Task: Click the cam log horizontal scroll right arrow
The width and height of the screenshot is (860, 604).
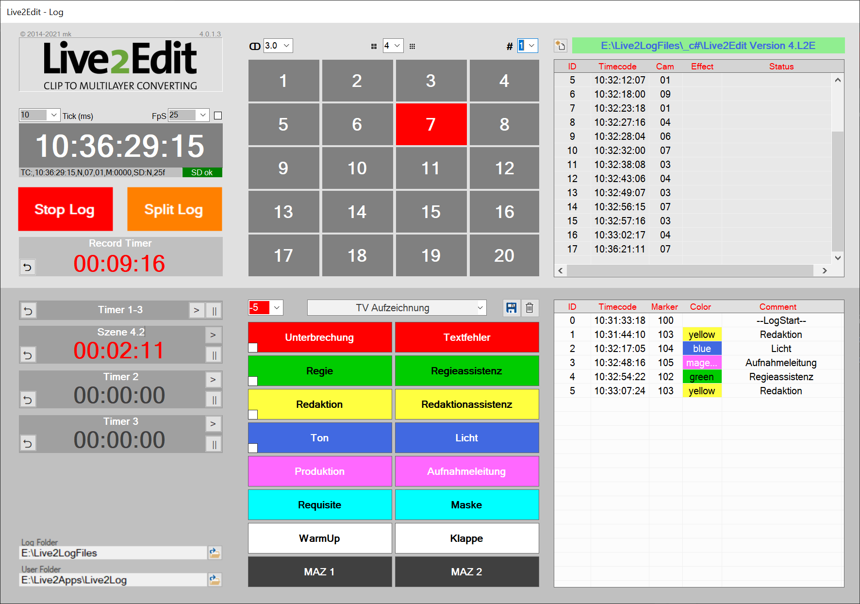Action: (x=825, y=270)
